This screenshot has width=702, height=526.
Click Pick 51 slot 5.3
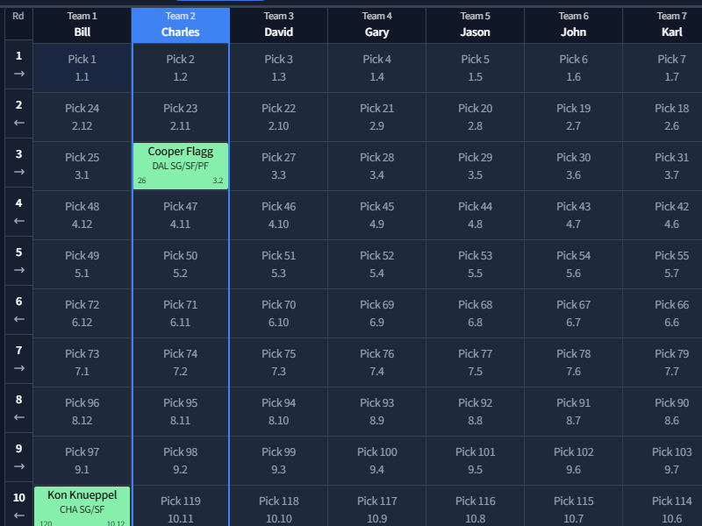278,265
